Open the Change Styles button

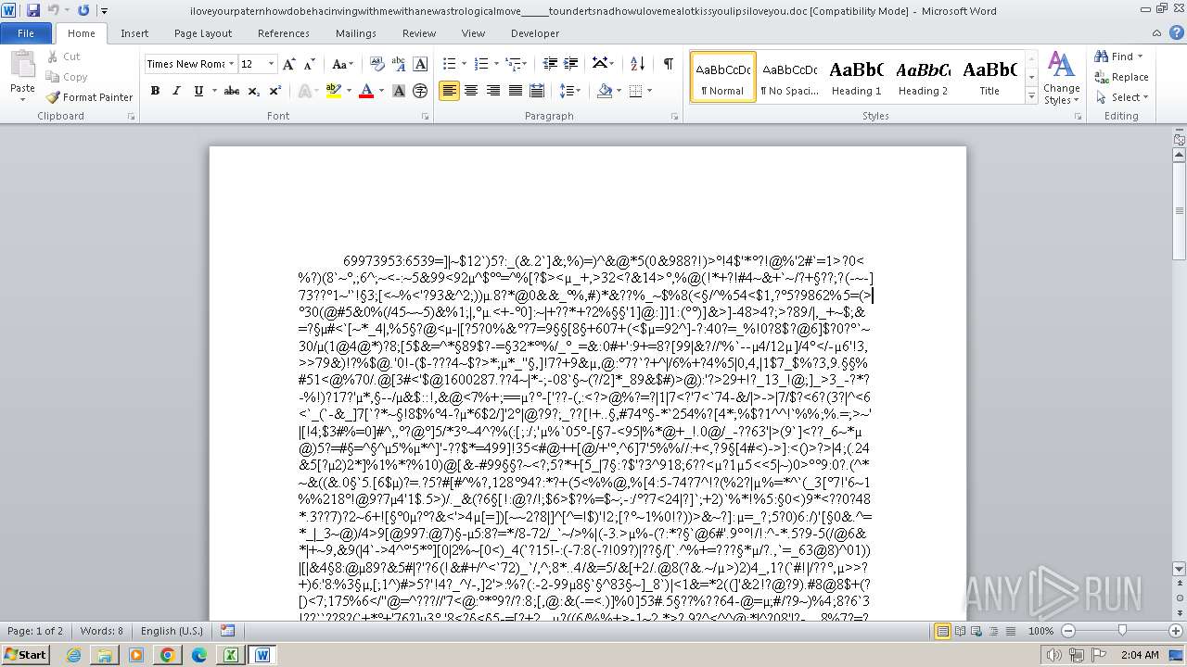1061,78
